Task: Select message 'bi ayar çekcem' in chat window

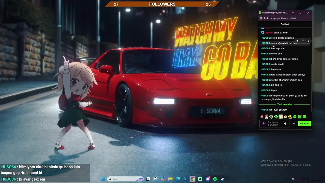Action: (x=279, y=110)
